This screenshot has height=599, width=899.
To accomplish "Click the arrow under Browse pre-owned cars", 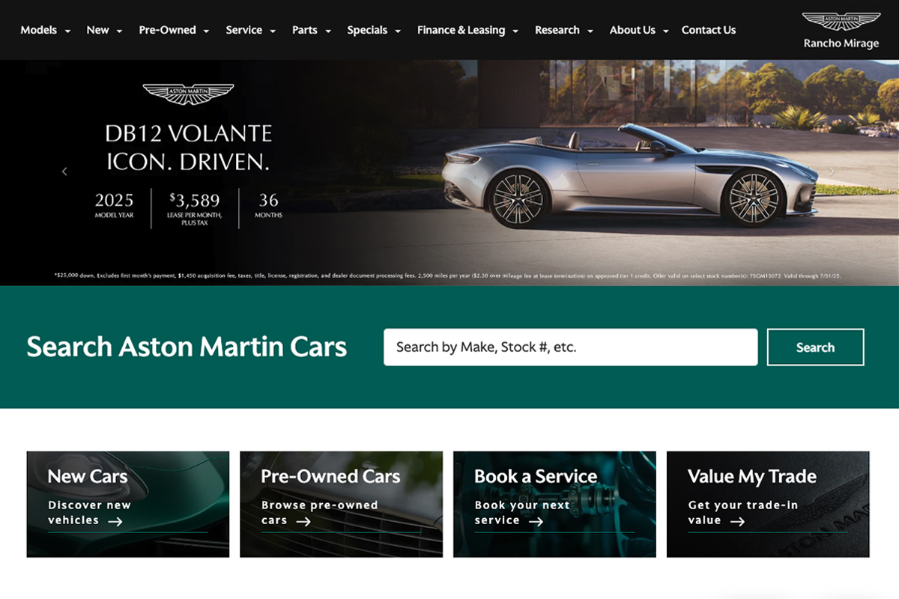I will pos(303,521).
